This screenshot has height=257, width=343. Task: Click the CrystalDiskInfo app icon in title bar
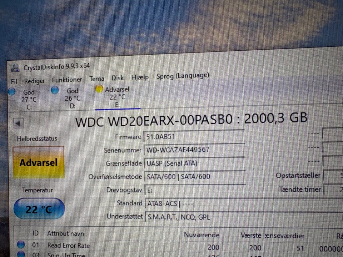point(15,68)
